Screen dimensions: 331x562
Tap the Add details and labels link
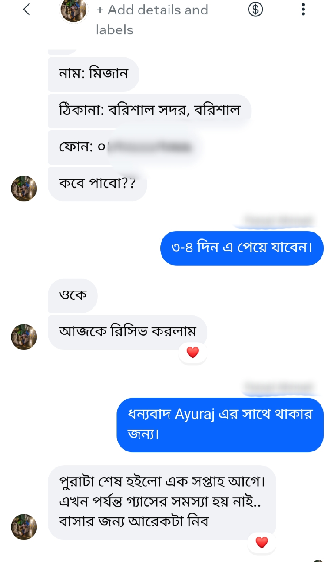[152, 20]
